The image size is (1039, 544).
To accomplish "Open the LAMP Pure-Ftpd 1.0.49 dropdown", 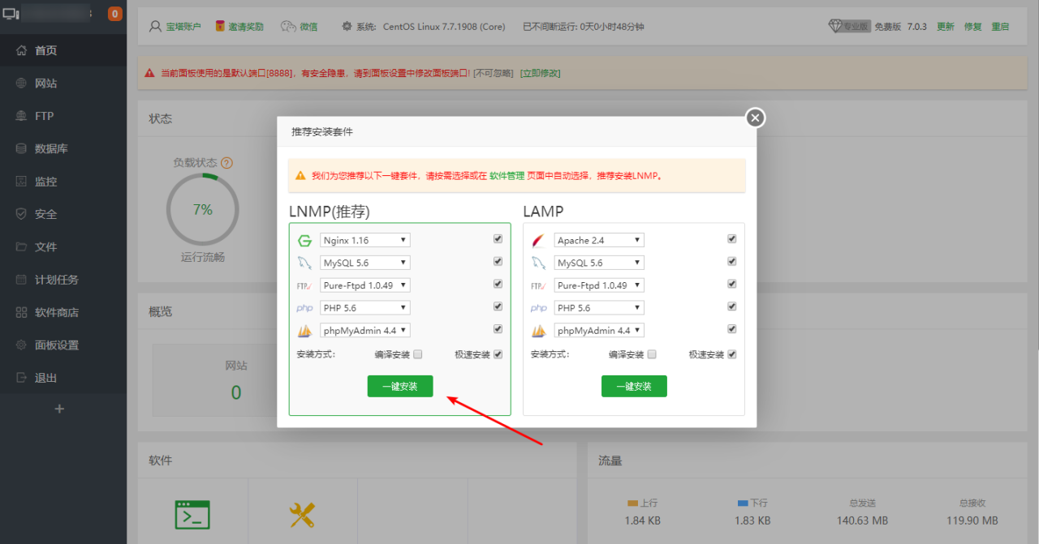I will tap(599, 285).
